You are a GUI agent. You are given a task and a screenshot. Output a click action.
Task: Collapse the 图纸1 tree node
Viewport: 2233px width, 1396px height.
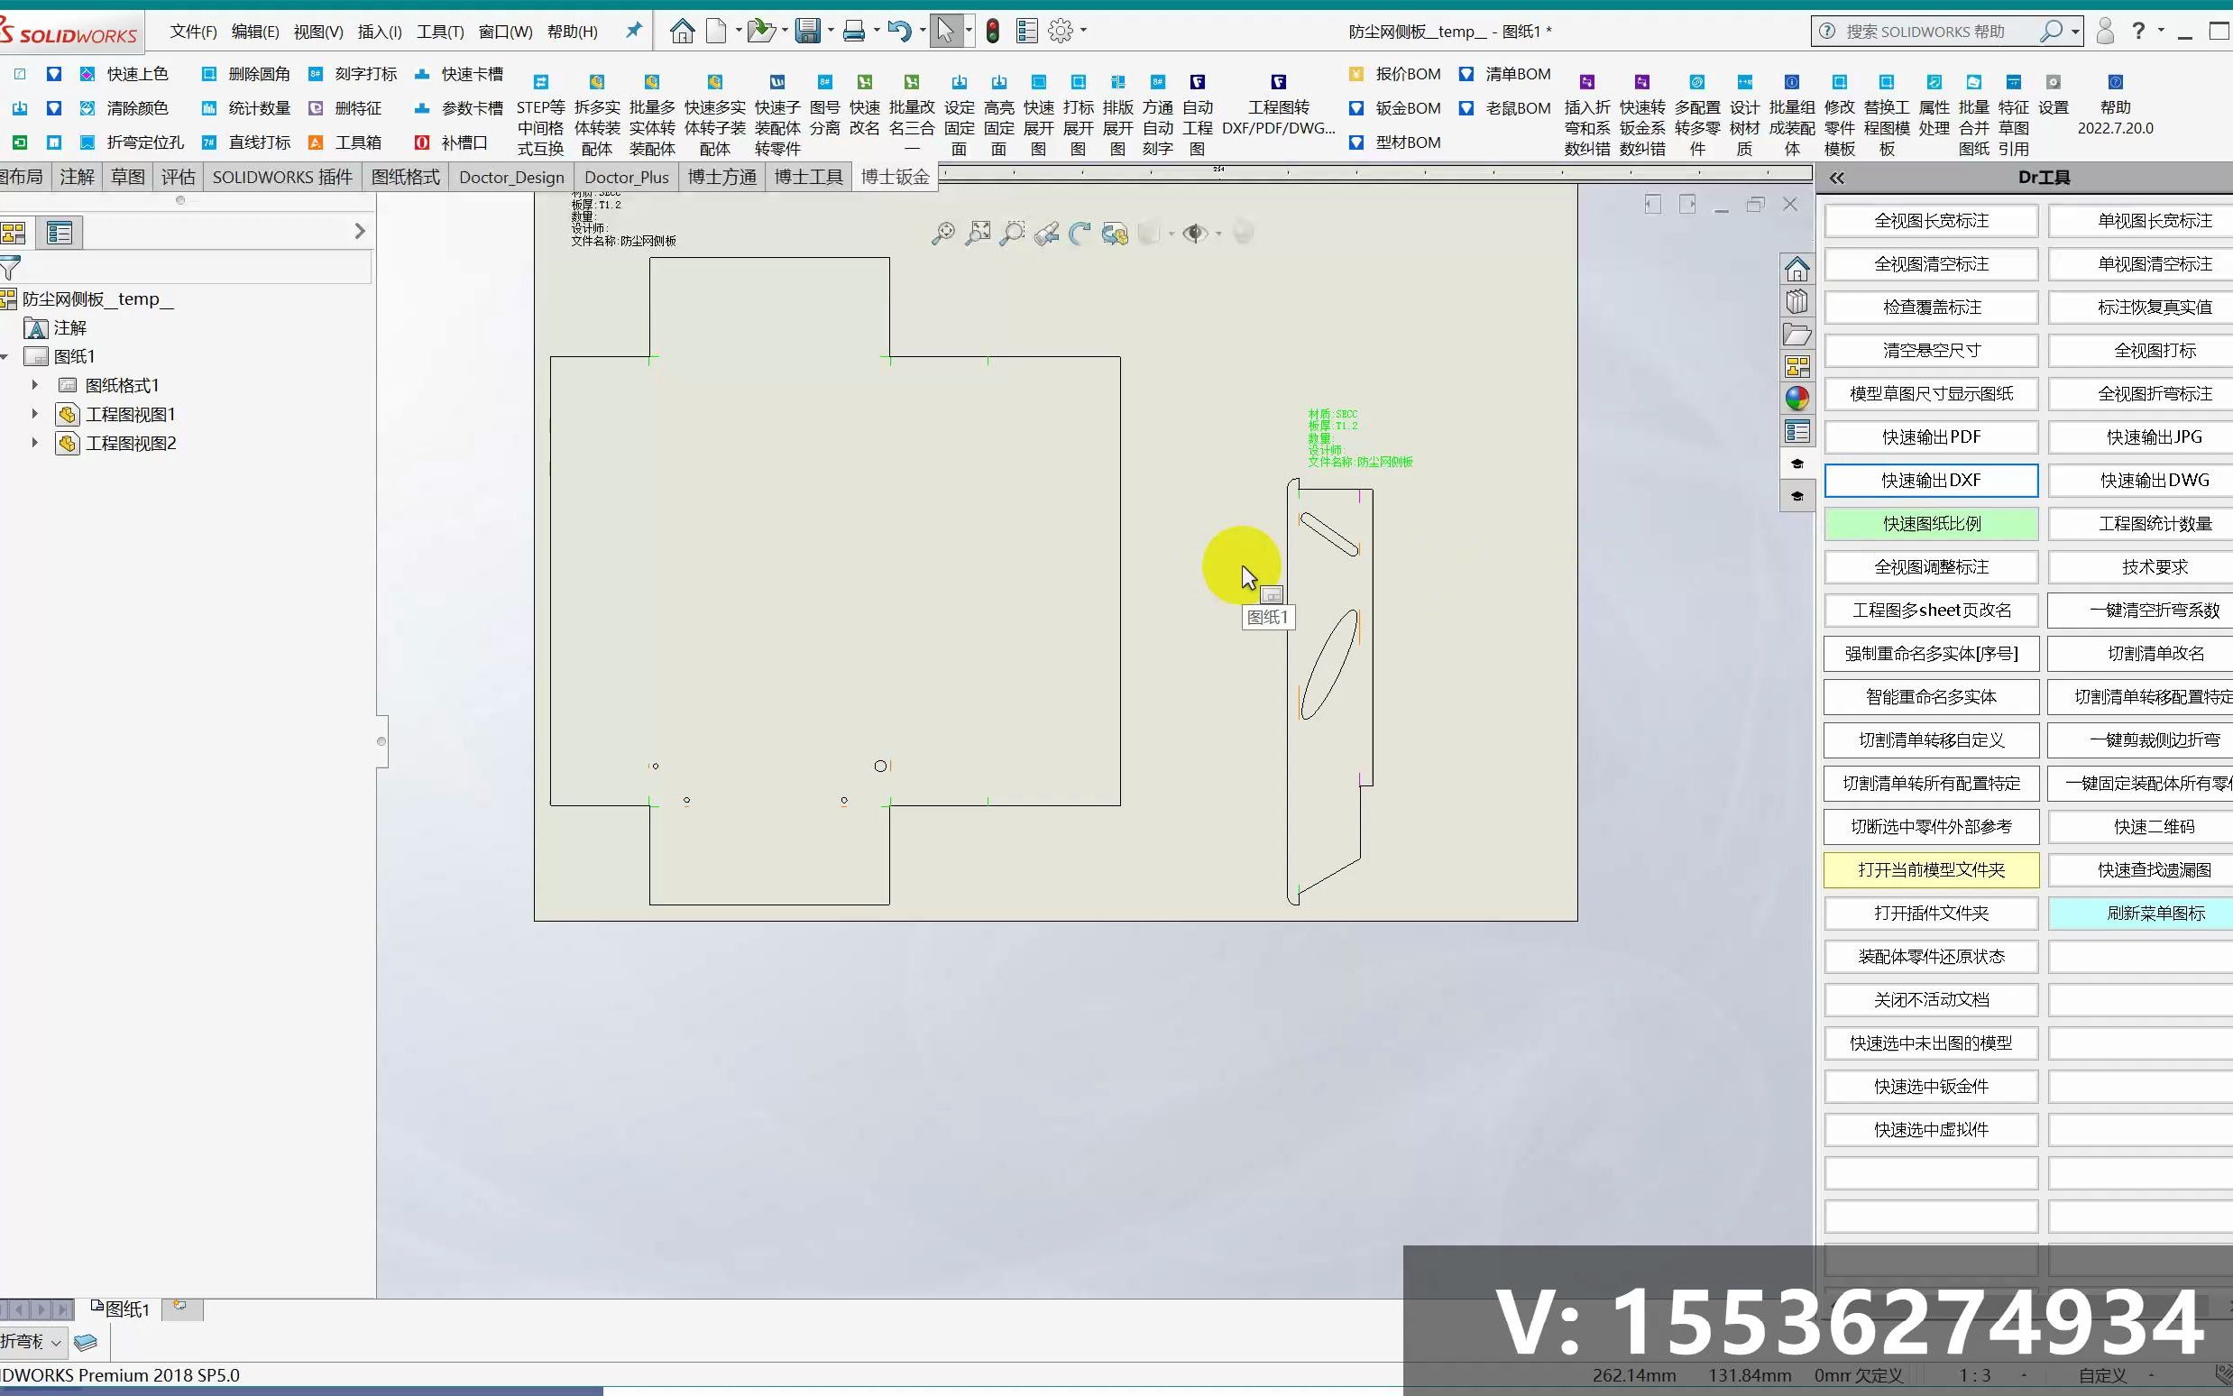(x=5, y=356)
